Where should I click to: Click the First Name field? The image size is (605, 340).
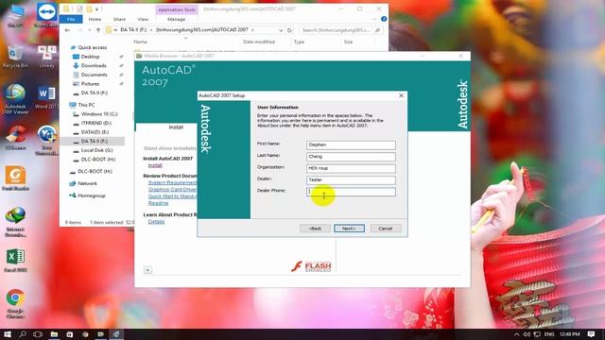[351, 144]
